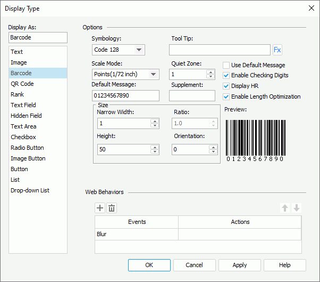
Task: Click the Default Message input field
Action: click(x=125, y=95)
